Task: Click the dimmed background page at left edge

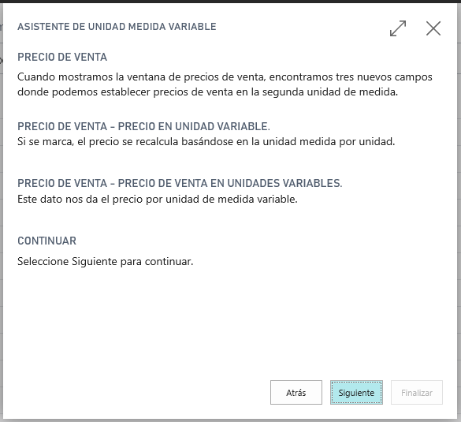Action: [x=1, y=206]
